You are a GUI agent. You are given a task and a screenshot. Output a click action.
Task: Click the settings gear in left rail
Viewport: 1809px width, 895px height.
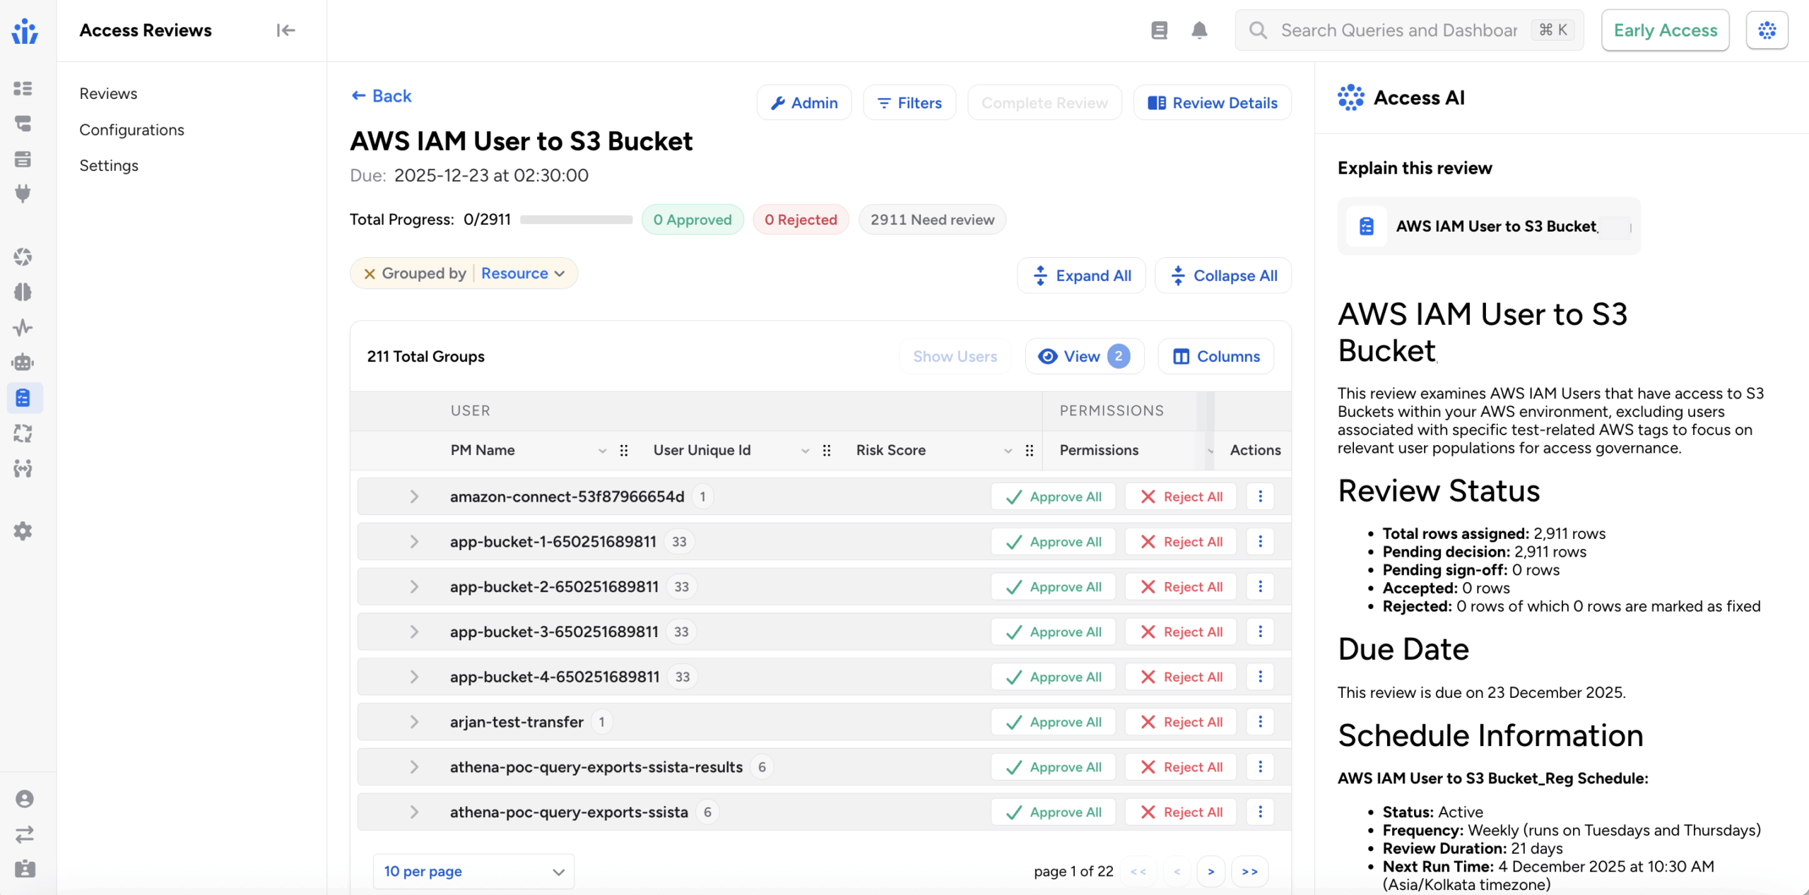click(23, 531)
